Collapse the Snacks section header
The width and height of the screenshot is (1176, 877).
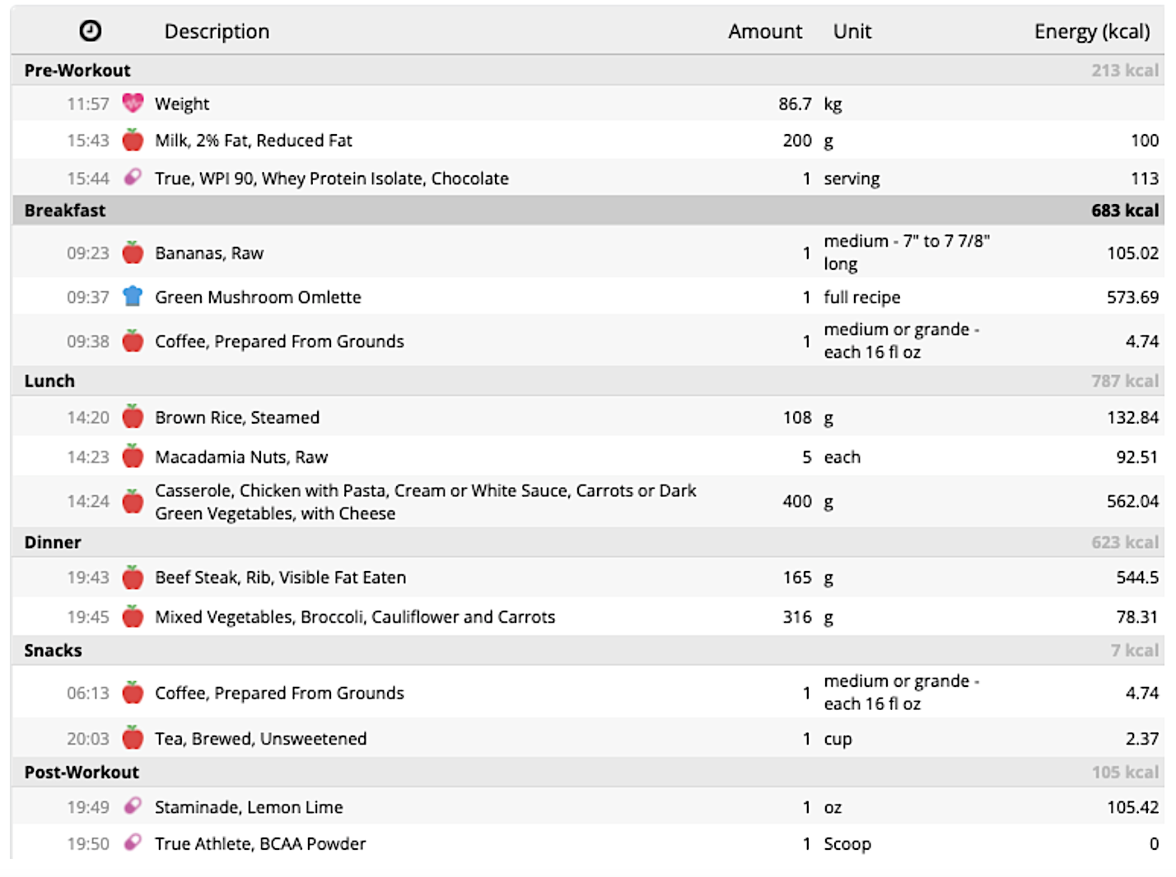point(53,650)
